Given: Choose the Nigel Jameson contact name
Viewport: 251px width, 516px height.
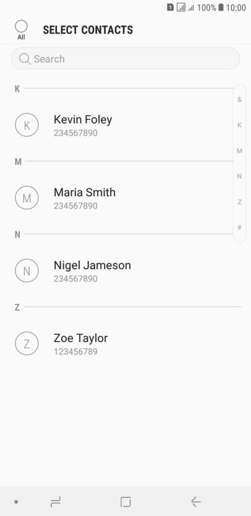Looking at the screenshot, I should point(92,265).
